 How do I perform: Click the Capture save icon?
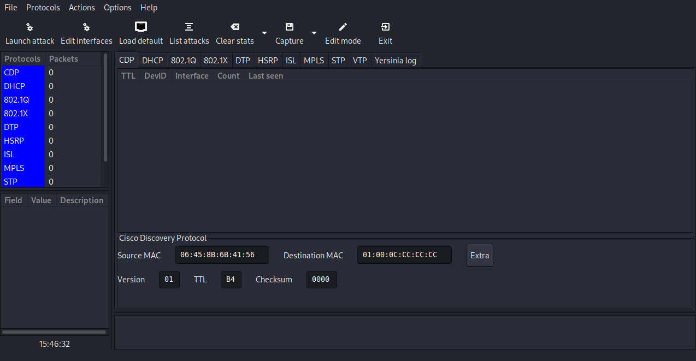[x=290, y=27]
